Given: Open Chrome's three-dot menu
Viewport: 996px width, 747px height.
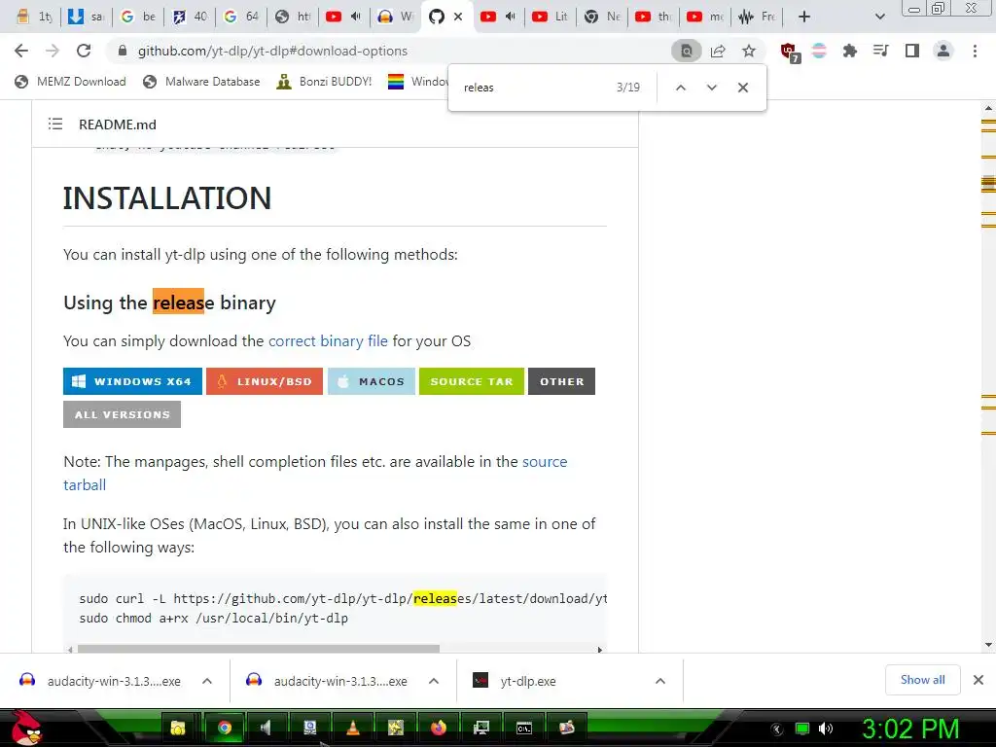Looking at the screenshot, I should [x=975, y=51].
